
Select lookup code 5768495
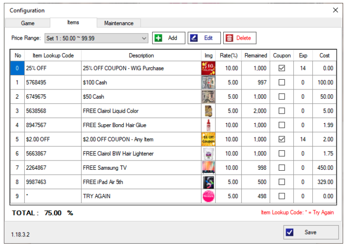[x=36, y=83]
